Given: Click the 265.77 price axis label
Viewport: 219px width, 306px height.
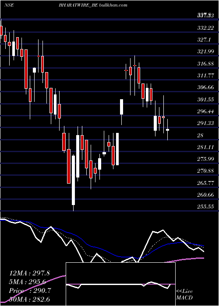Looking at the screenshot, I should tap(205, 183).
